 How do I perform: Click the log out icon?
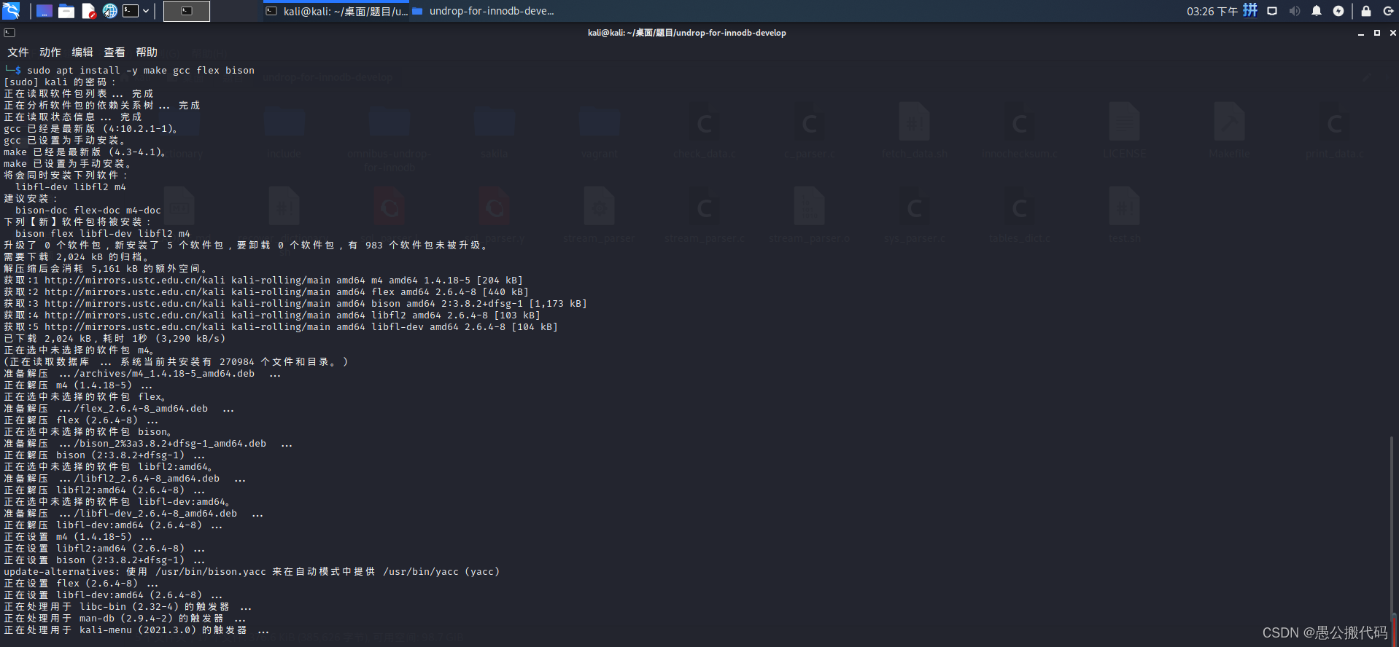click(1388, 11)
